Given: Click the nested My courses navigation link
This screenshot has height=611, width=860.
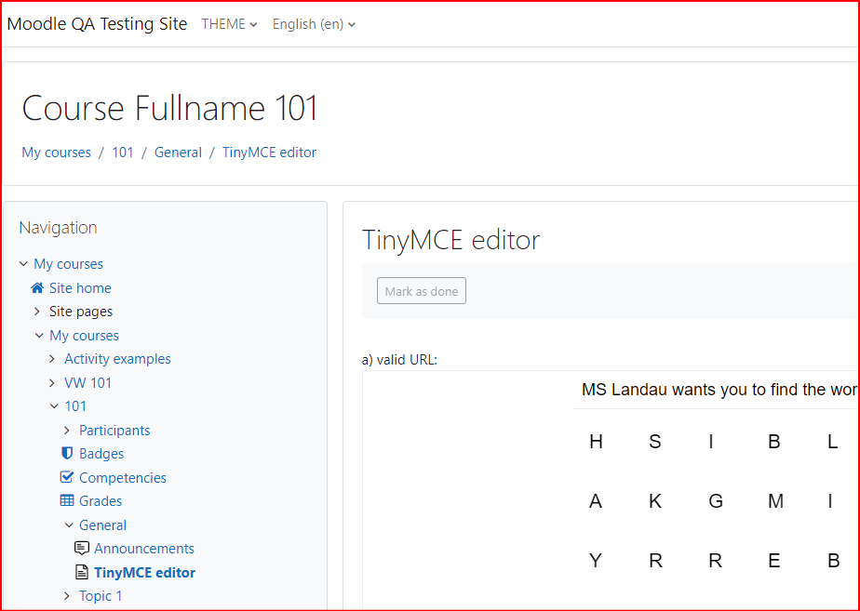Looking at the screenshot, I should [84, 336].
